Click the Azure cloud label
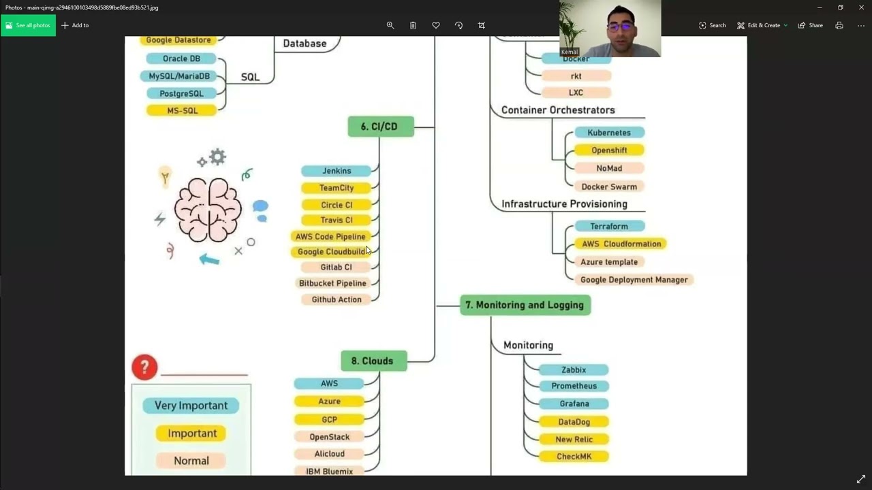The image size is (872, 490). click(x=329, y=402)
